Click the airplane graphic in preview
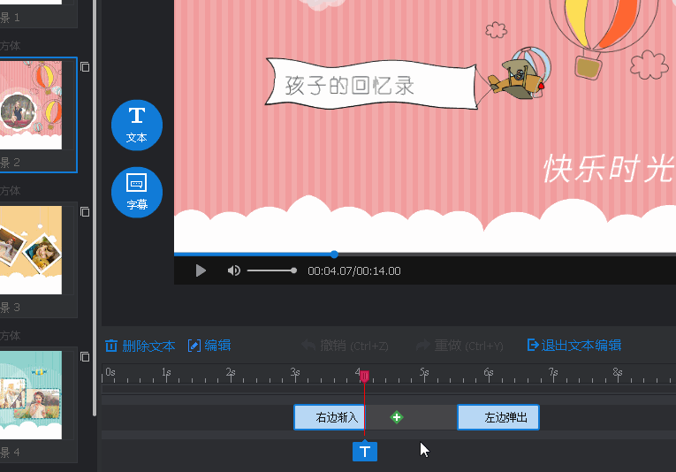This screenshot has width=676, height=472. click(519, 74)
